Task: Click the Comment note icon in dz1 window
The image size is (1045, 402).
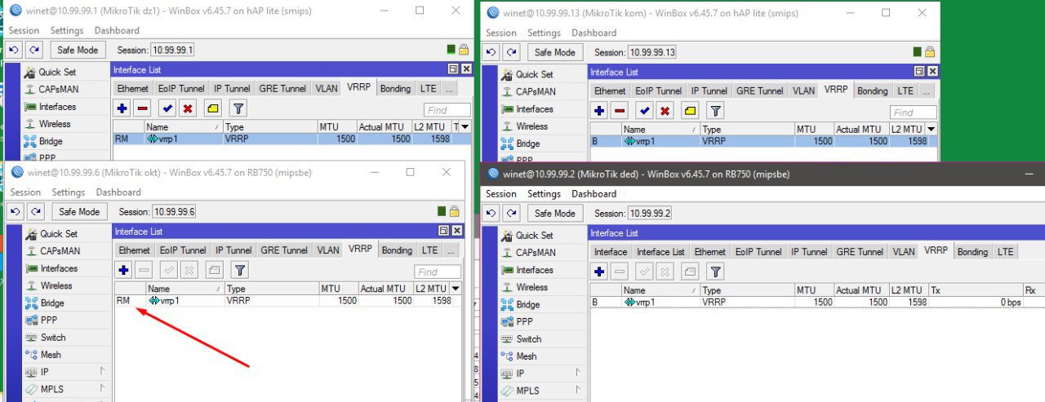Action: click(212, 108)
